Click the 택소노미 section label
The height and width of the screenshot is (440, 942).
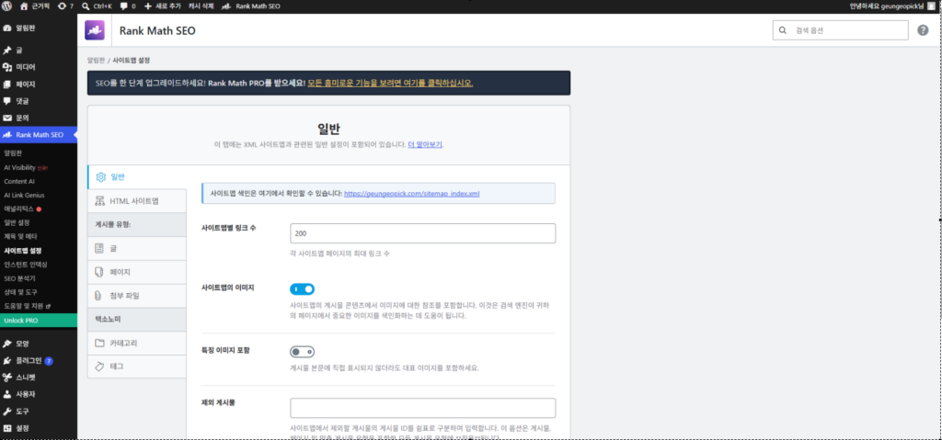109,320
